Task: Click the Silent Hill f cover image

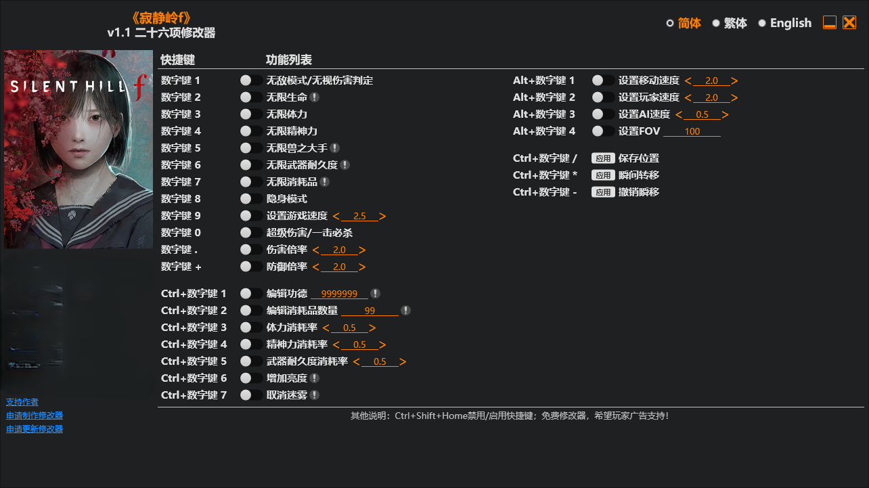Action: 79,150
